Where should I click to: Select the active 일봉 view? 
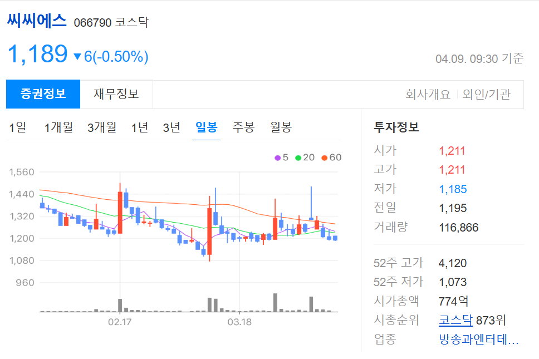[x=206, y=127]
